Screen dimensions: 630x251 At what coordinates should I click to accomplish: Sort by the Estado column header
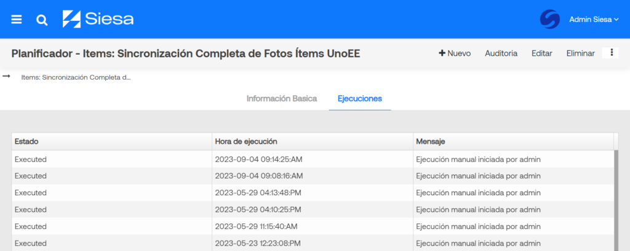pos(112,142)
